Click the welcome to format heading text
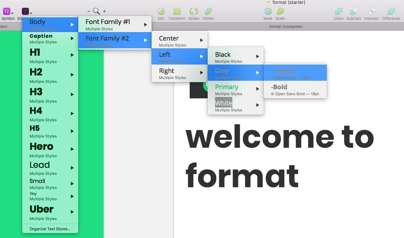Viewport: 404px width, 238px height. coord(280,156)
